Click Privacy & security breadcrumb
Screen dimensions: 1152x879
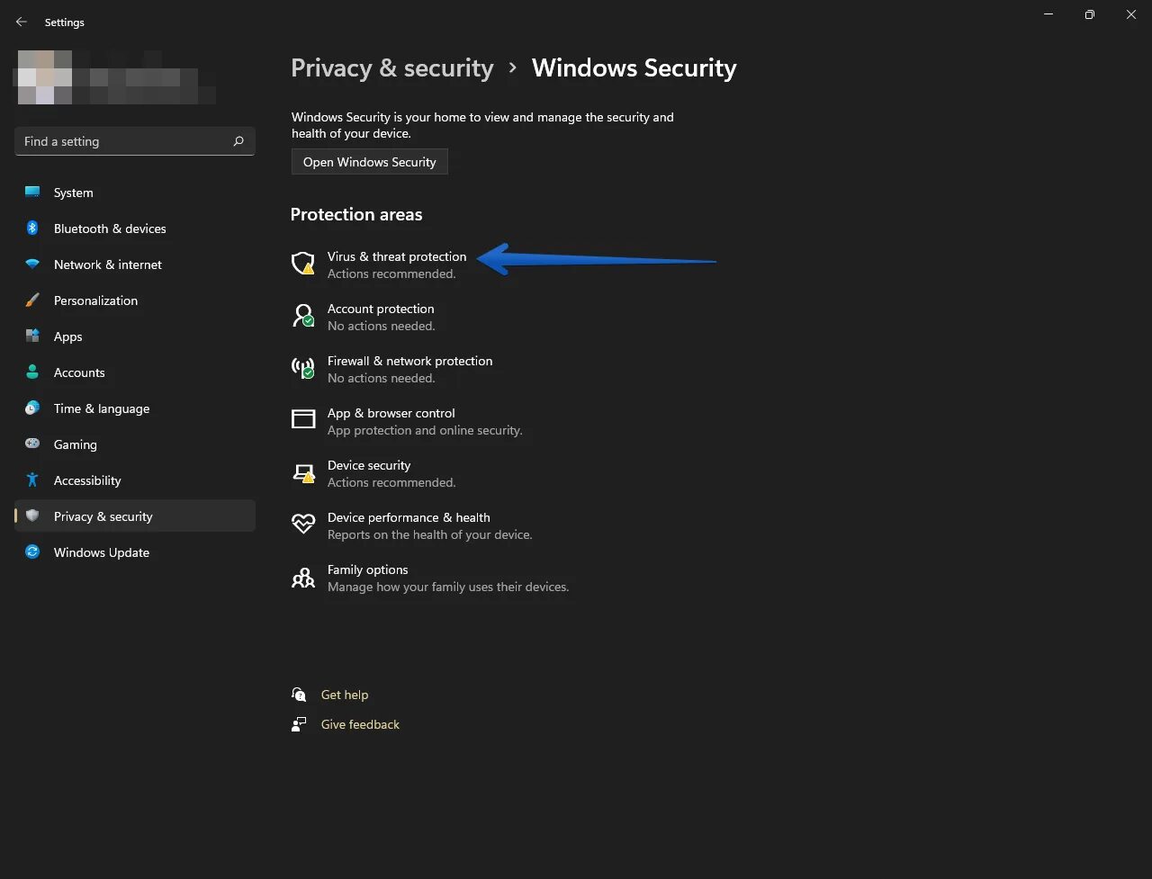point(392,68)
